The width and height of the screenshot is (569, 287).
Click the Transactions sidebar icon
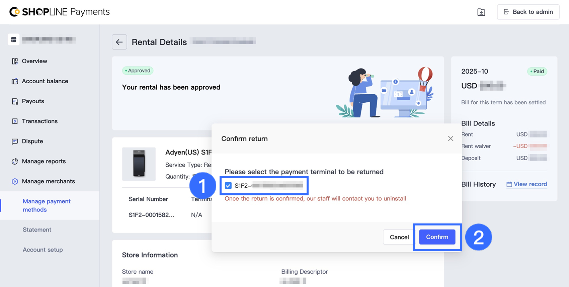[15, 121]
